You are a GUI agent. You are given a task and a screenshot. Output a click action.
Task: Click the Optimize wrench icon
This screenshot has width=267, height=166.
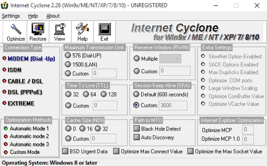[16, 29]
